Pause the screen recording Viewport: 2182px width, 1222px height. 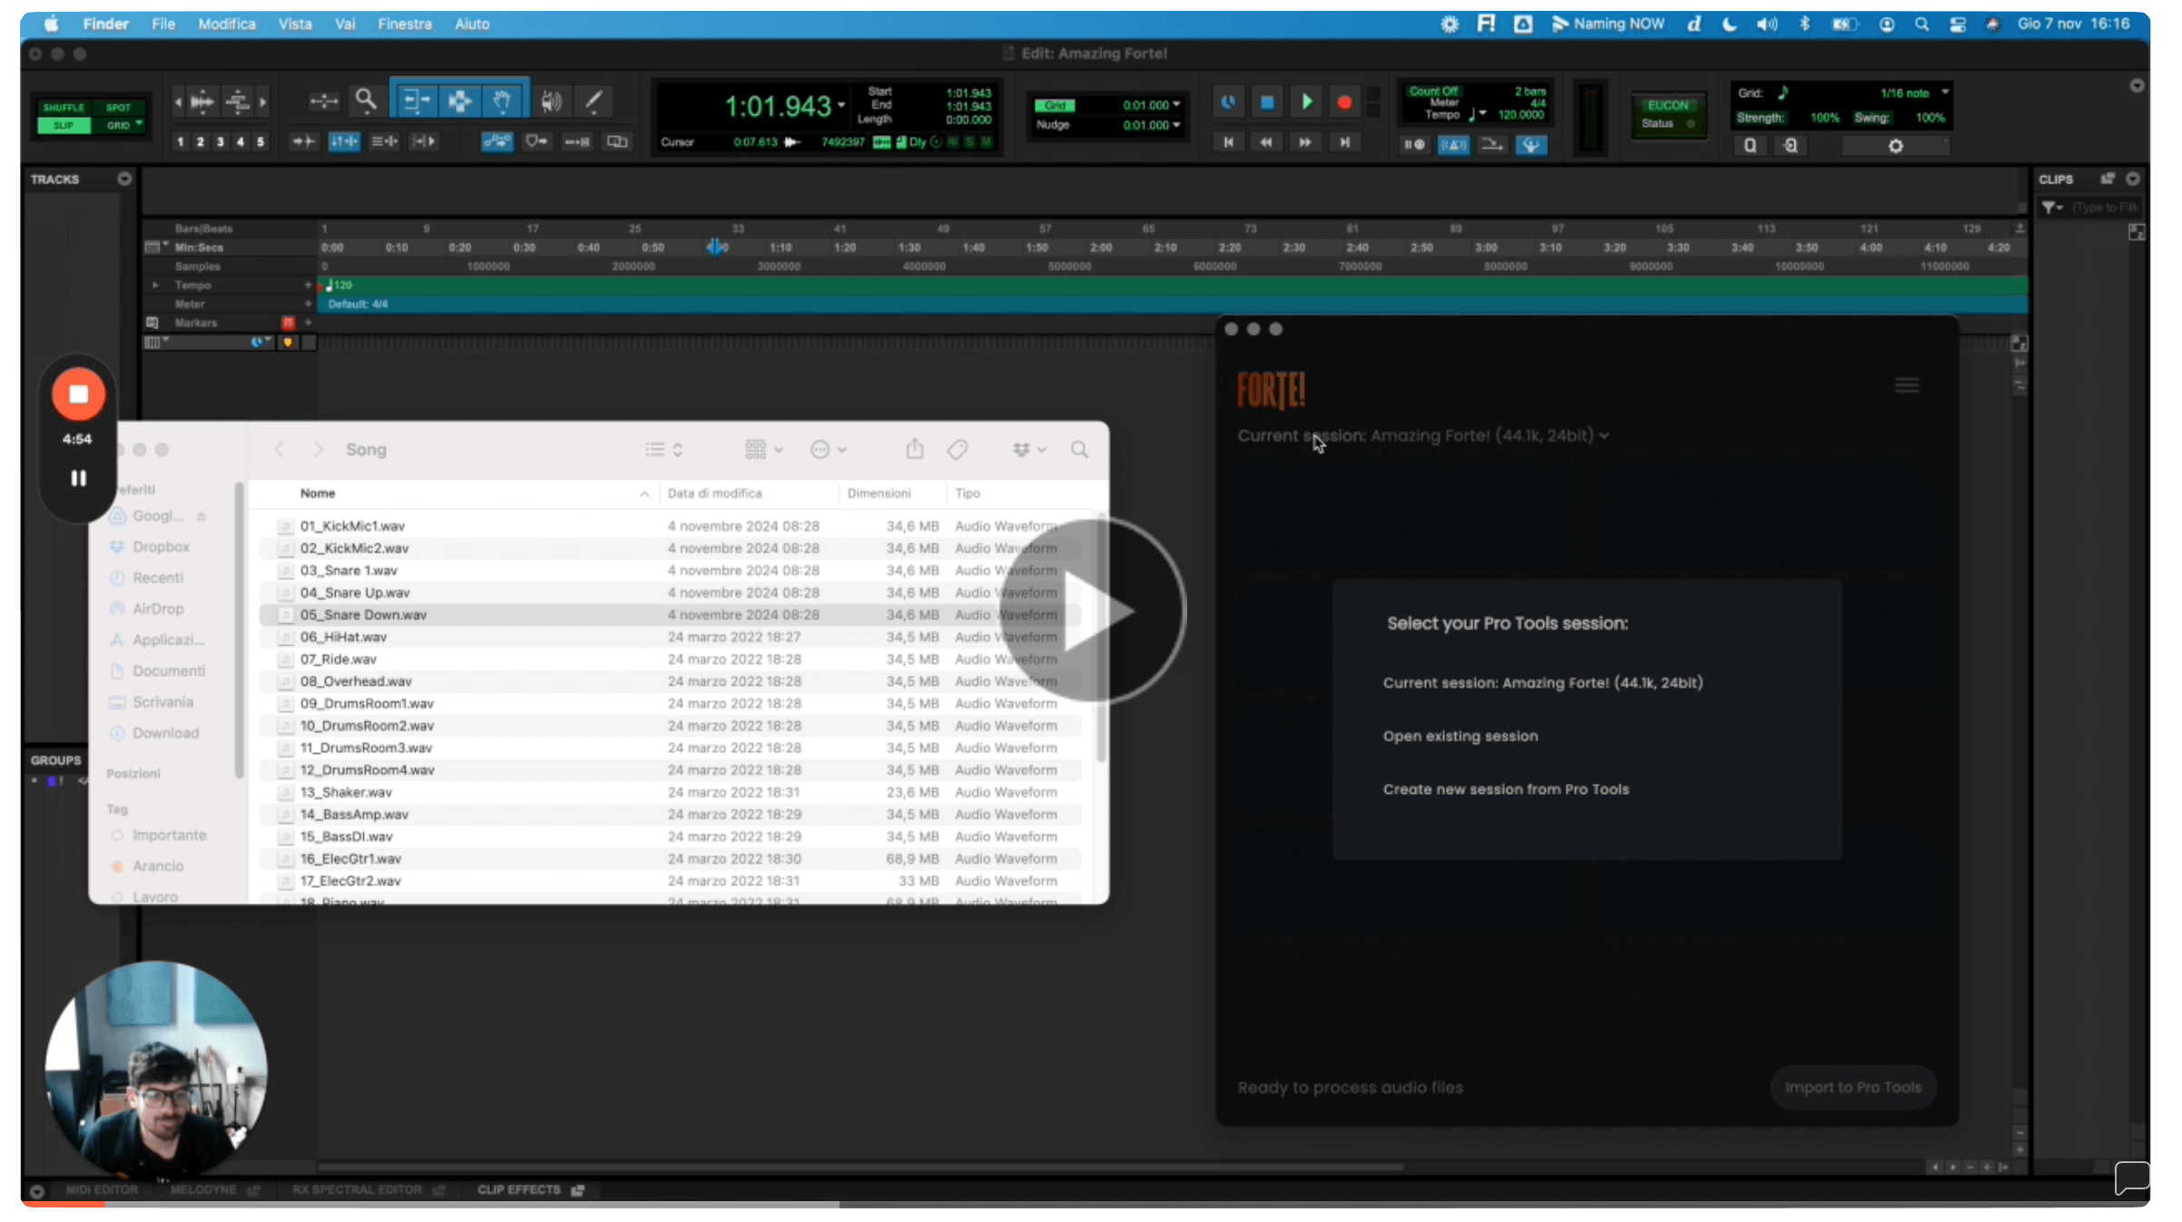[x=78, y=478]
